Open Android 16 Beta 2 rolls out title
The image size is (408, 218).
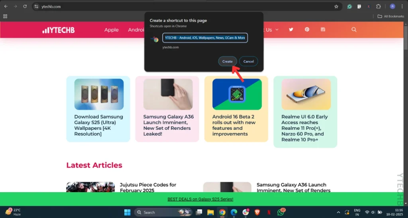pyautogui.click(x=234, y=125)
